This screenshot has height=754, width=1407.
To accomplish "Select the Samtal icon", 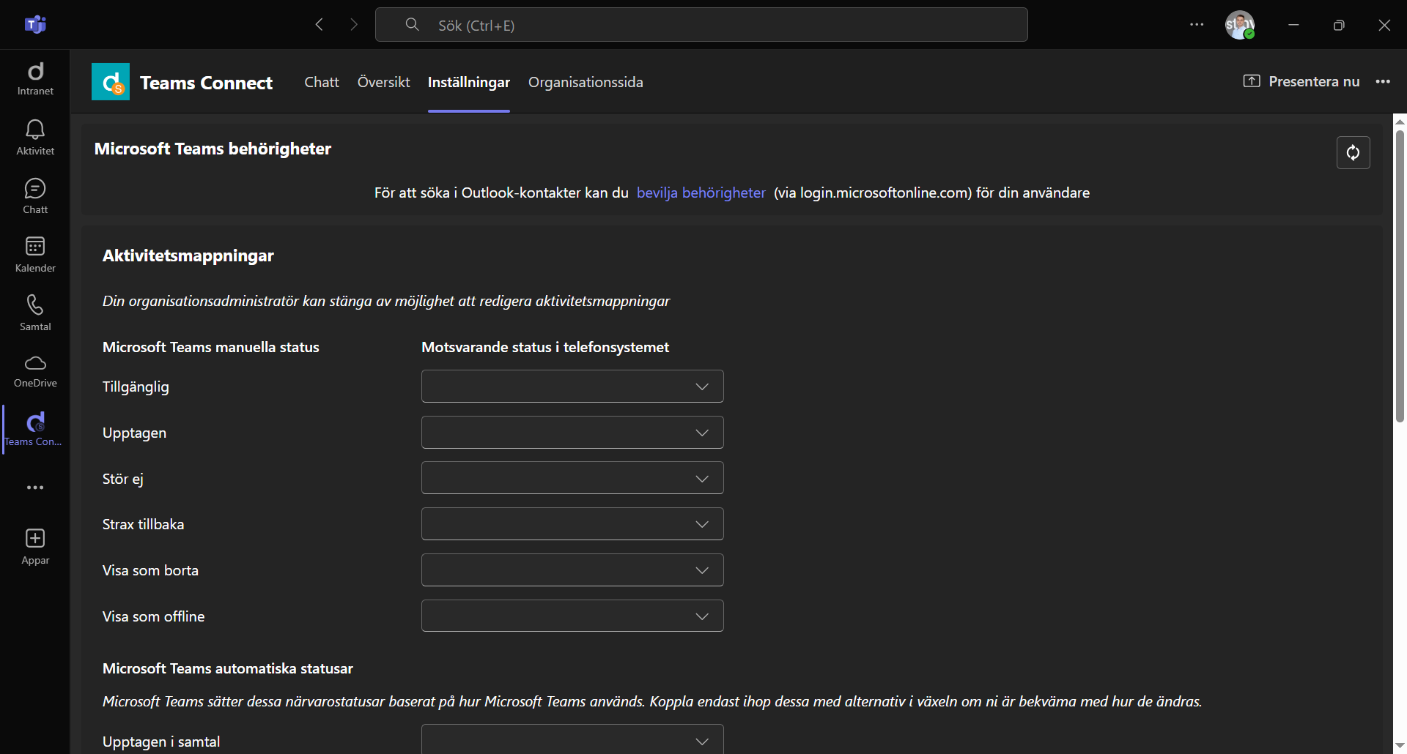I will [x=34, y=313].
